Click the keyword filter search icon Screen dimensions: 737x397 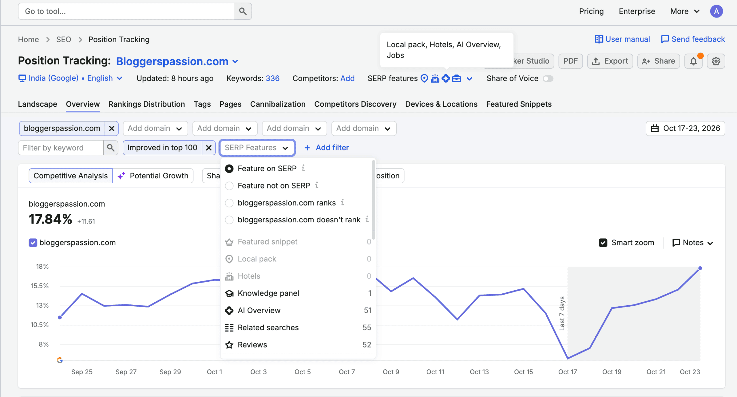tap(111, 148)
